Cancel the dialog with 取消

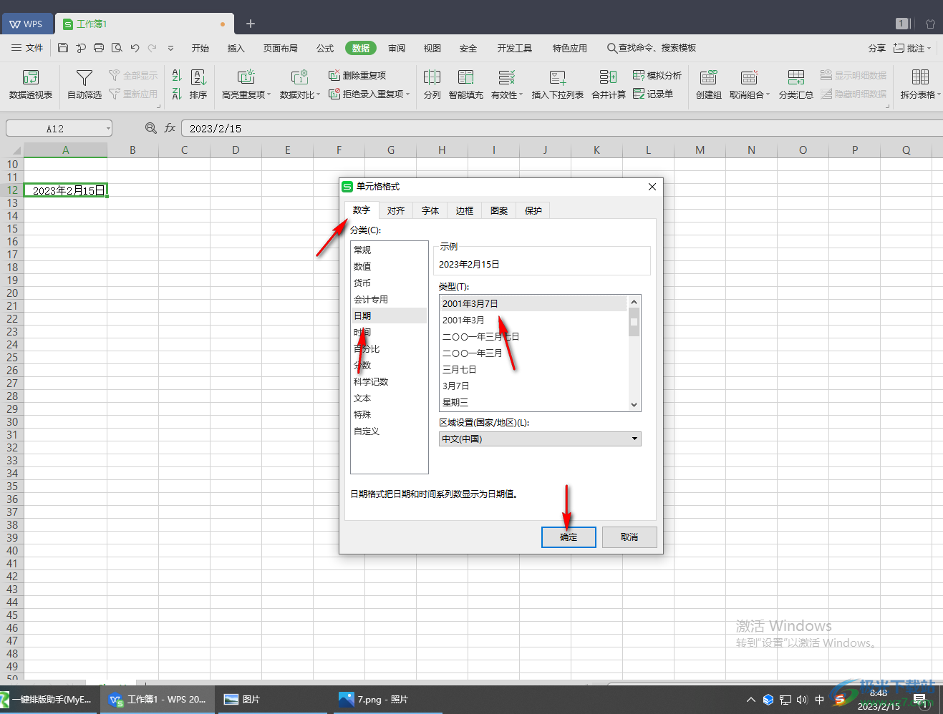[629, 537]
